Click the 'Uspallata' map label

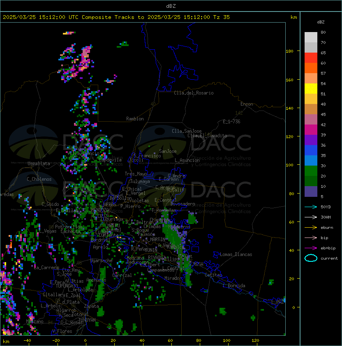(39, 164)
